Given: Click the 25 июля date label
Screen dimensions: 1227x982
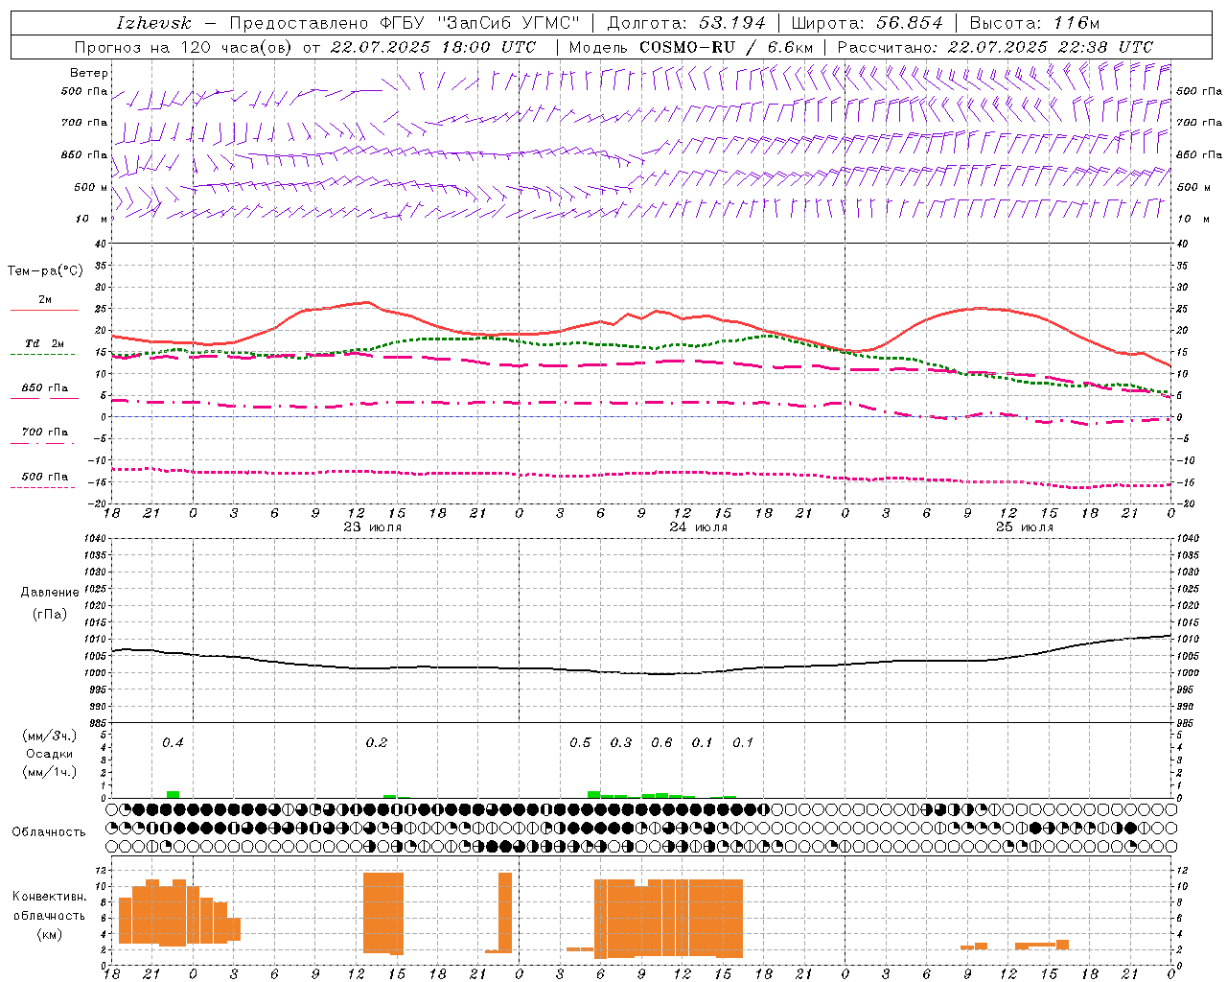Looking at the screenshot, I should click(x=1025, y=527).
